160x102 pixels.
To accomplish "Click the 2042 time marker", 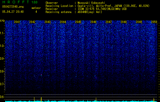I will pyautogui.click(x=32, y=22).
